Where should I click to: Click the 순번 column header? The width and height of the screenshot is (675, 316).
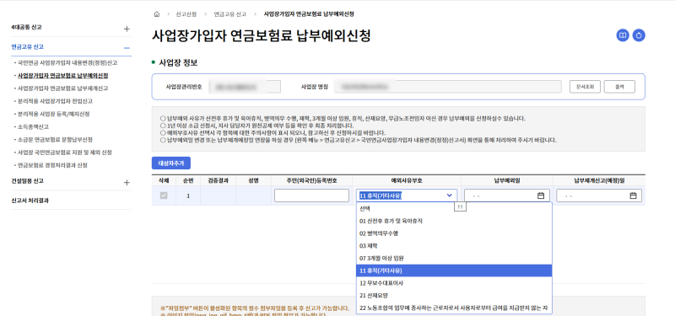187,180
